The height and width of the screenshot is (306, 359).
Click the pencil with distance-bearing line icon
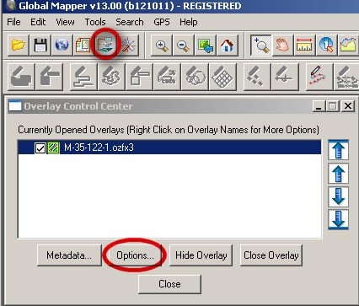tap(167, 77)
